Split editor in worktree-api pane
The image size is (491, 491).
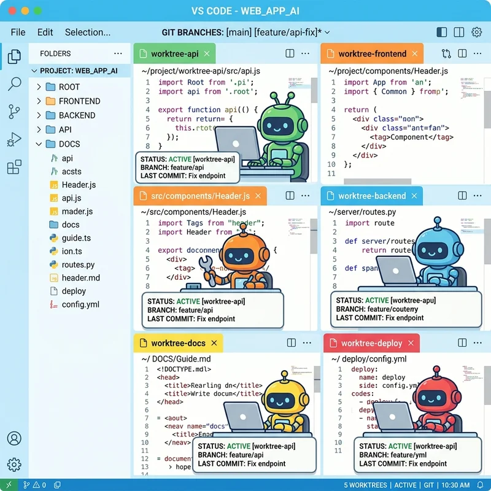[290, 53]
